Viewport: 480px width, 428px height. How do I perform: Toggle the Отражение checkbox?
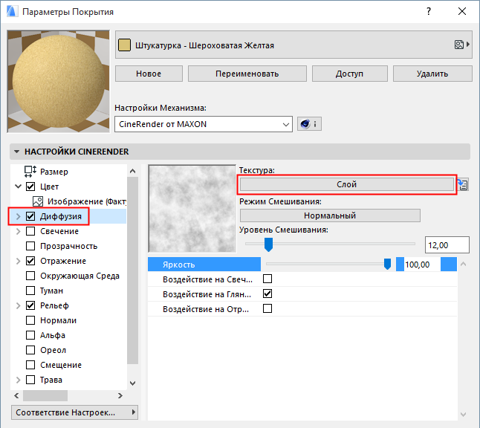[30, 261]
